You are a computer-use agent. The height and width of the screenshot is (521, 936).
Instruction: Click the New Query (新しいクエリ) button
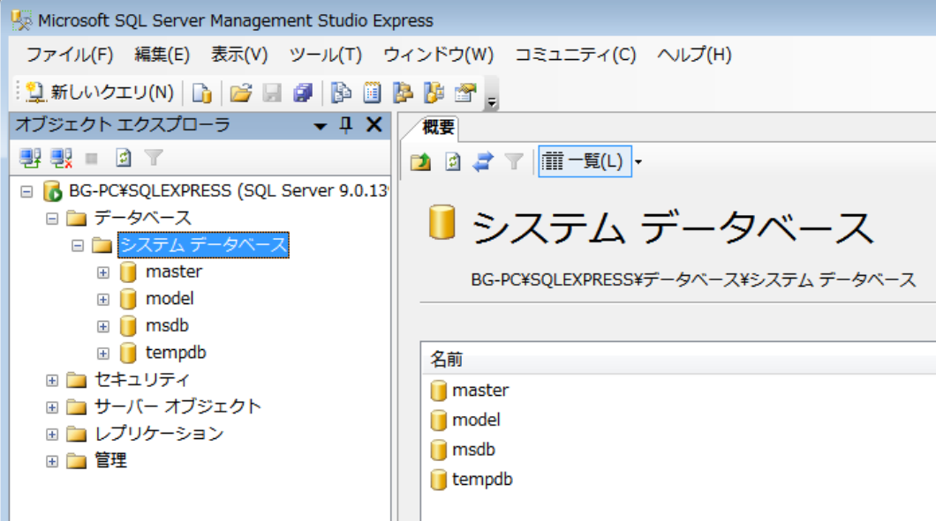[x=101, y=93]
